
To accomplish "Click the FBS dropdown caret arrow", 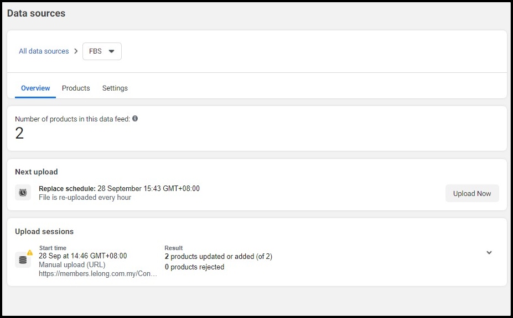I will click(112, 51).
